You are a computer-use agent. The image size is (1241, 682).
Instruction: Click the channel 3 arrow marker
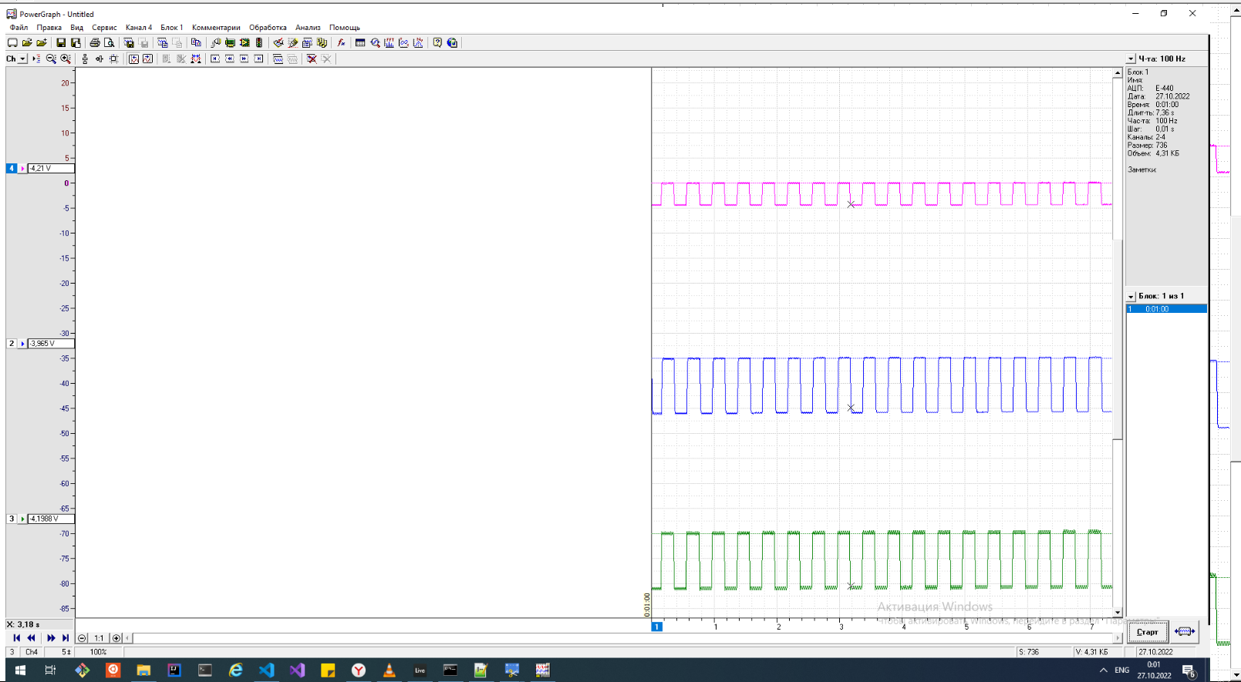[22, 519]
